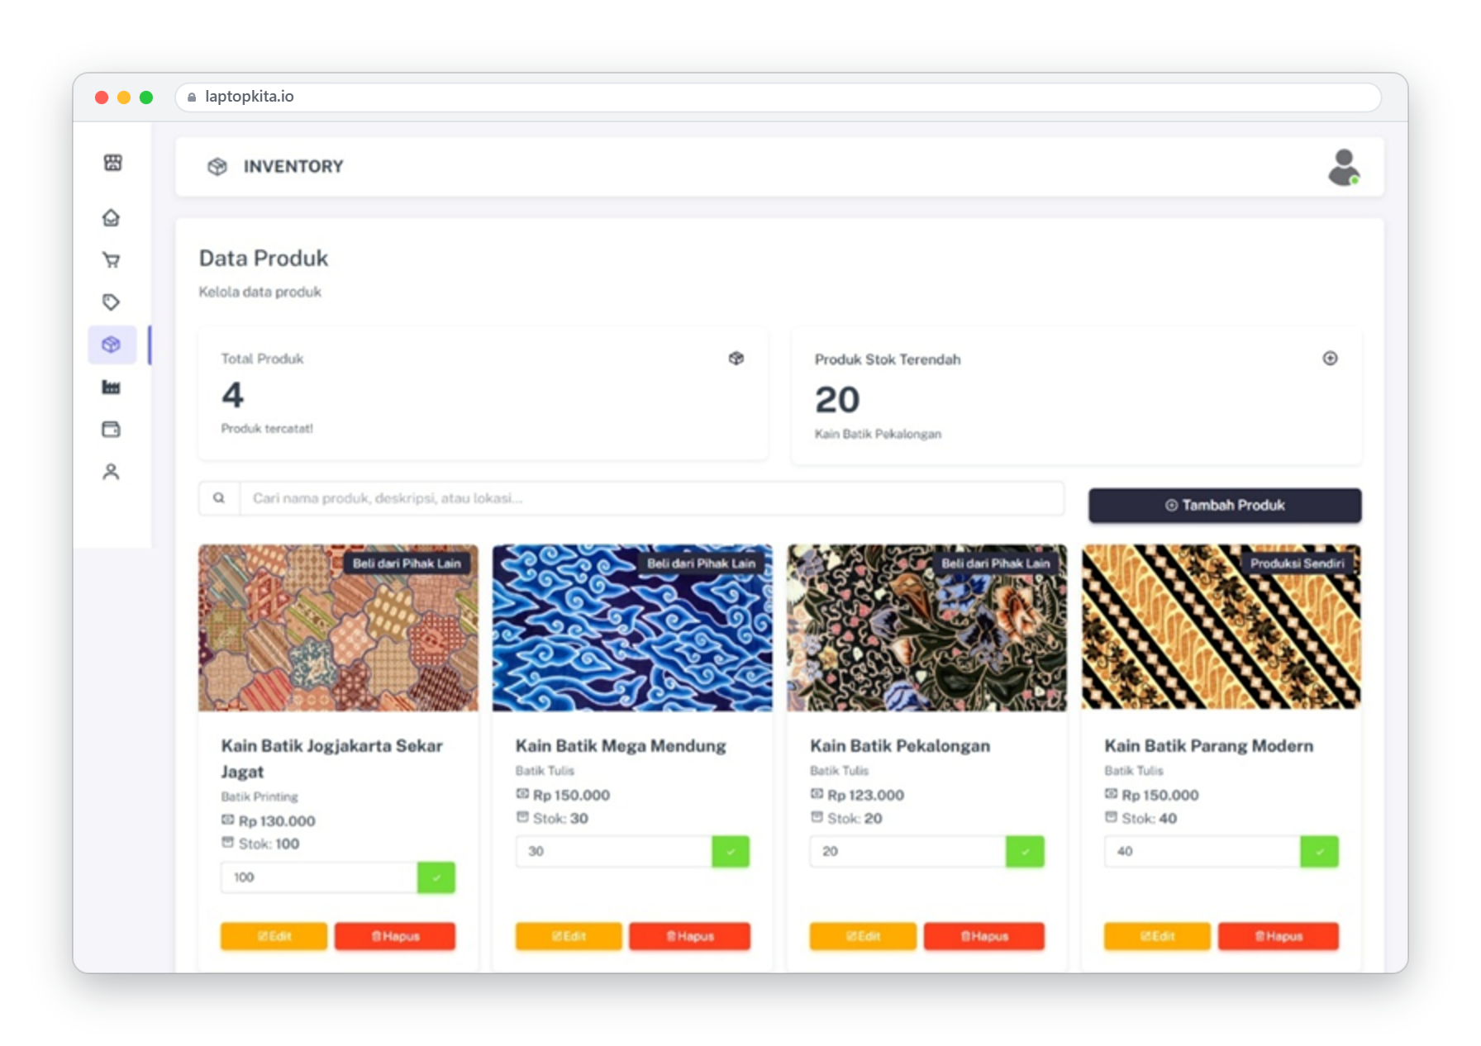
Task: Click the Kain Batik Parang Modern title
Action: coord(1208,746)
